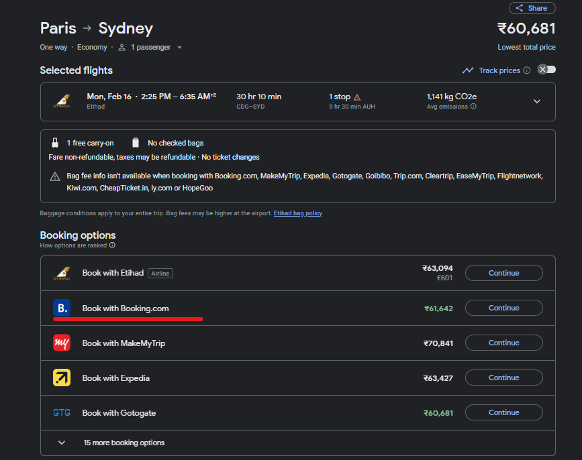Click the ₹63,094 Etihad price

438,268
